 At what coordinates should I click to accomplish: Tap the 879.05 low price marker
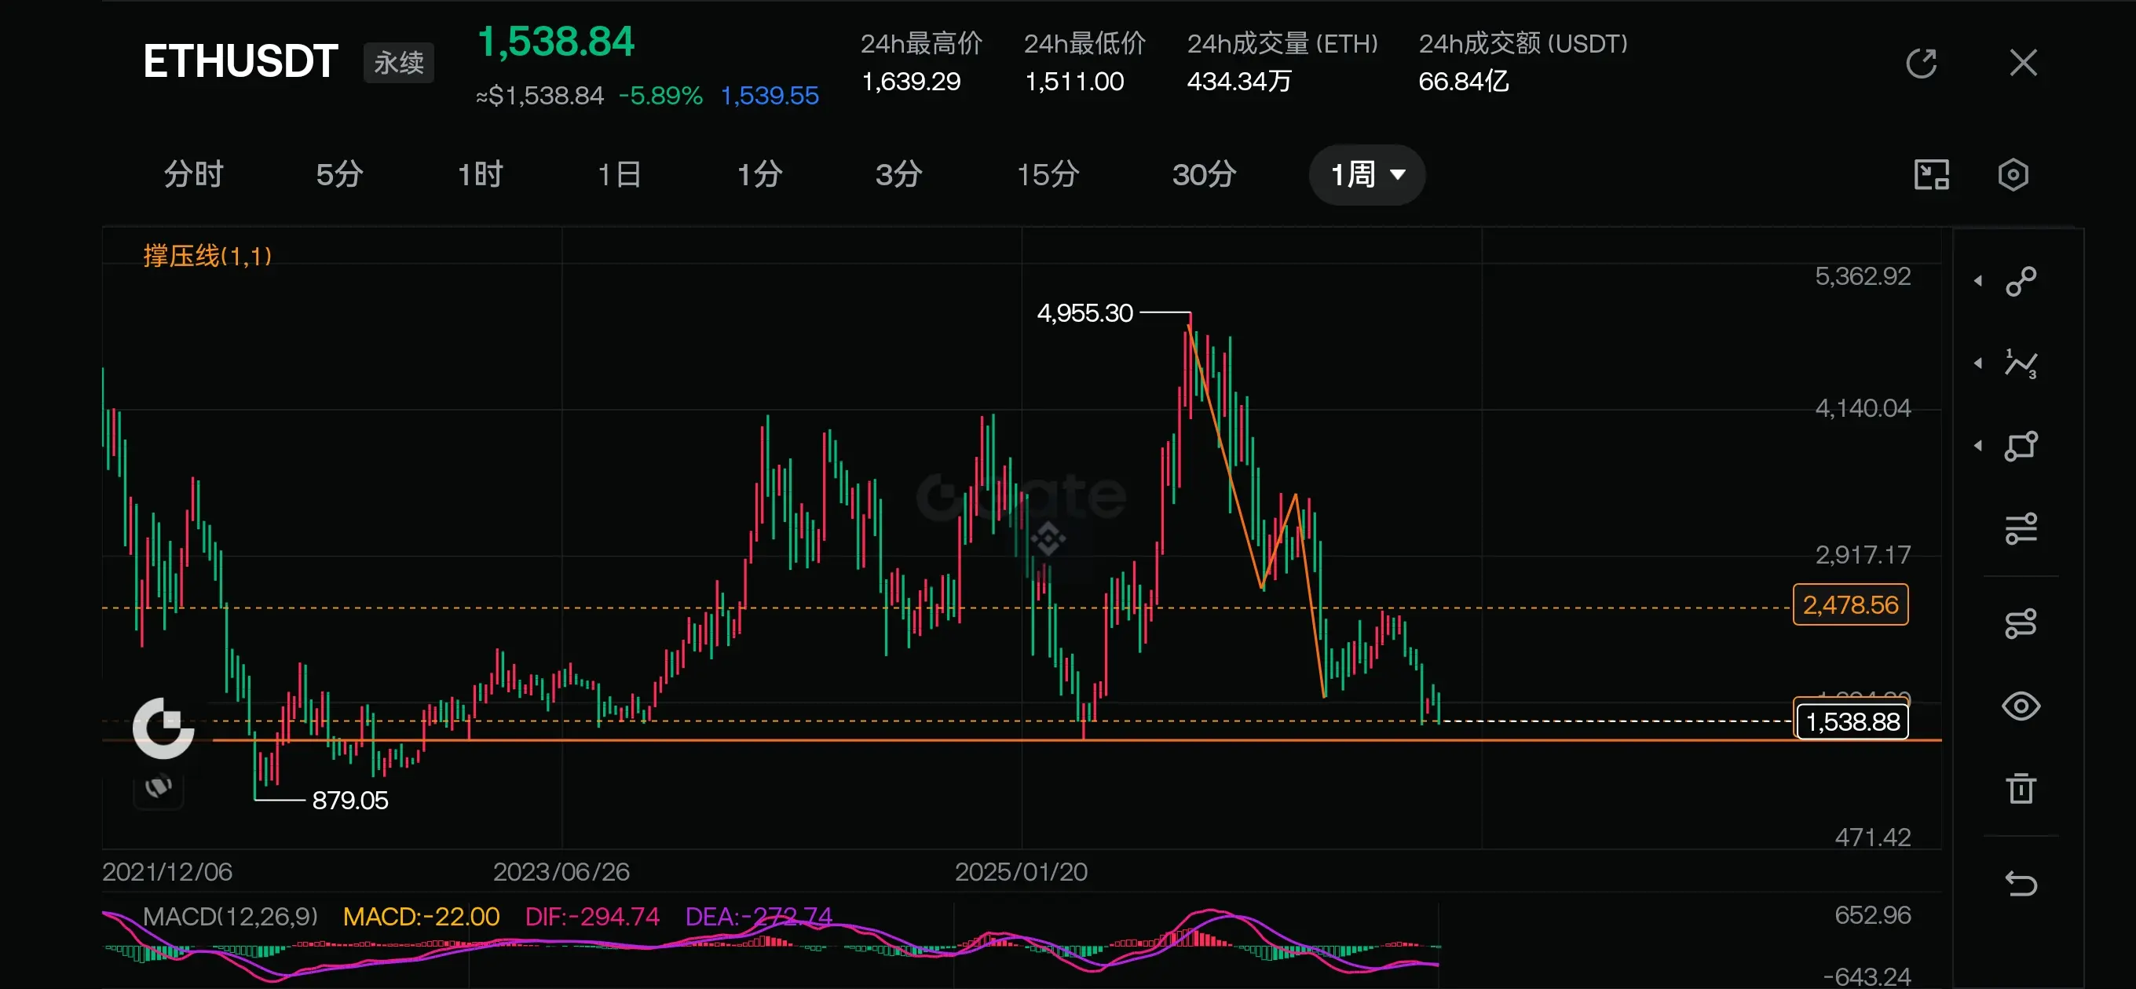(350, 800)
